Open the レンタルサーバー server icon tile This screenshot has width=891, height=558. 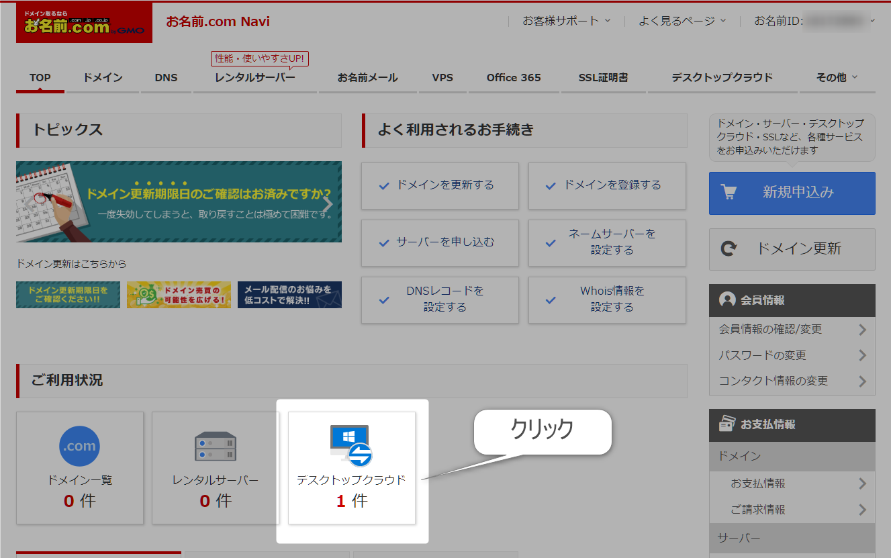[216, 468]
